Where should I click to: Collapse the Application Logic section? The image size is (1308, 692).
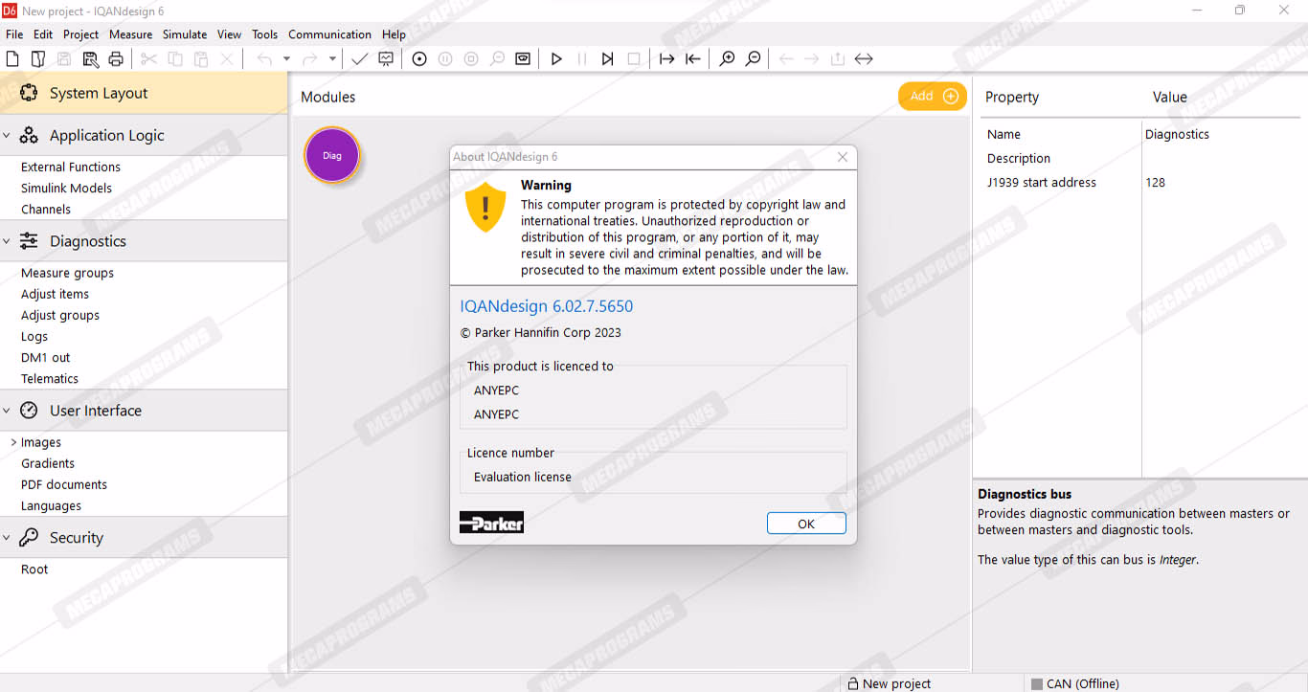click(x=7, y=136)
